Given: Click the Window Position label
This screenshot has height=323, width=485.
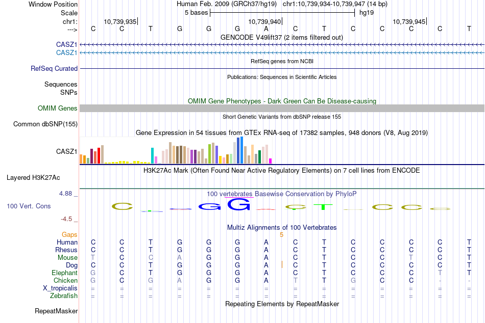Looking at the screenshot, I should (x=53, y=4).
